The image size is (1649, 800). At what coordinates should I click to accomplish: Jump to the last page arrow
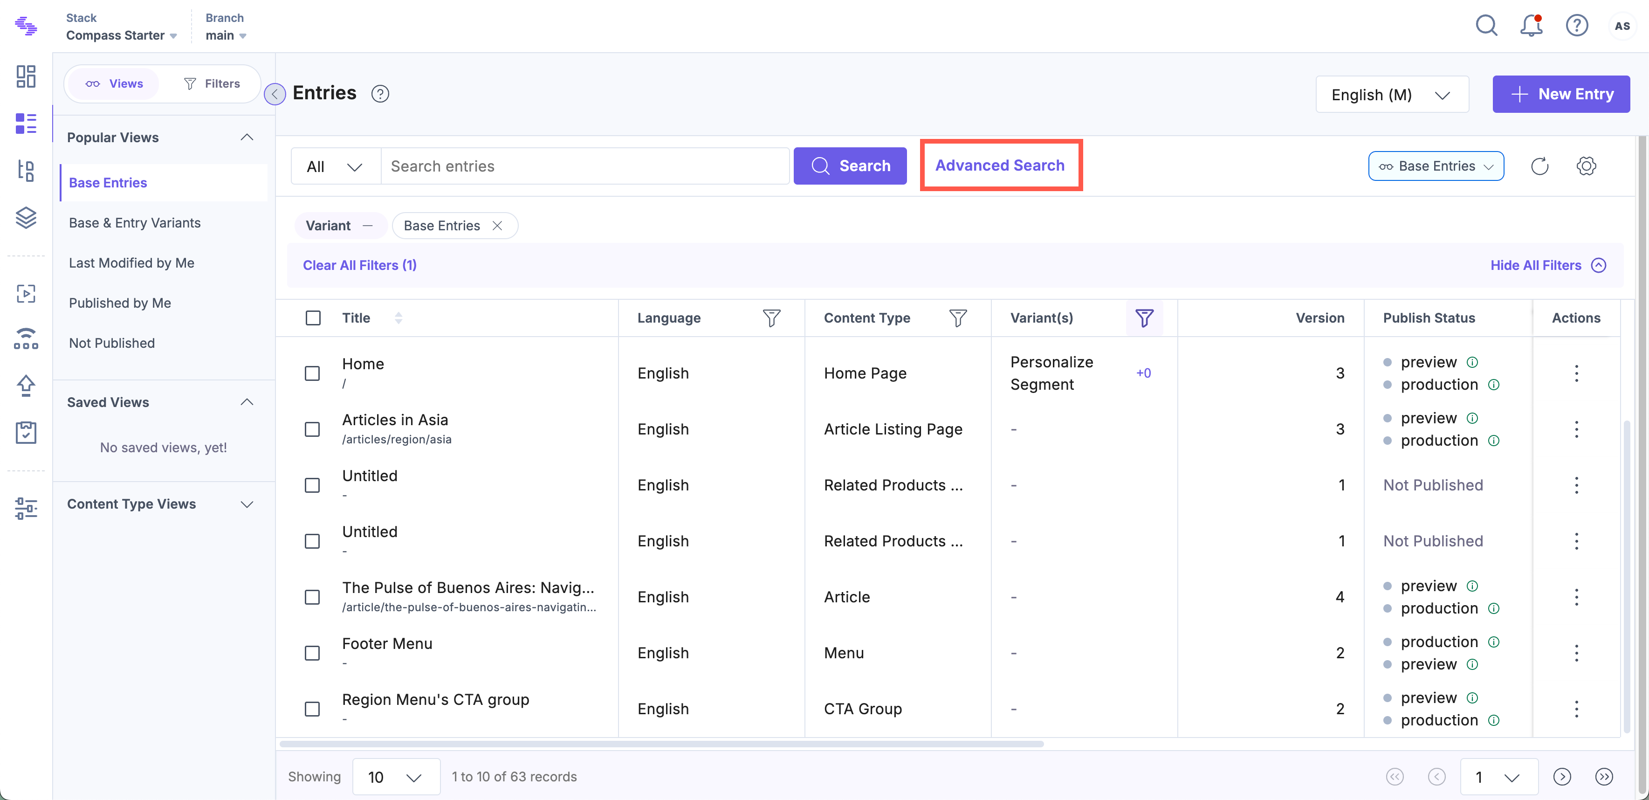[1604, 777]
